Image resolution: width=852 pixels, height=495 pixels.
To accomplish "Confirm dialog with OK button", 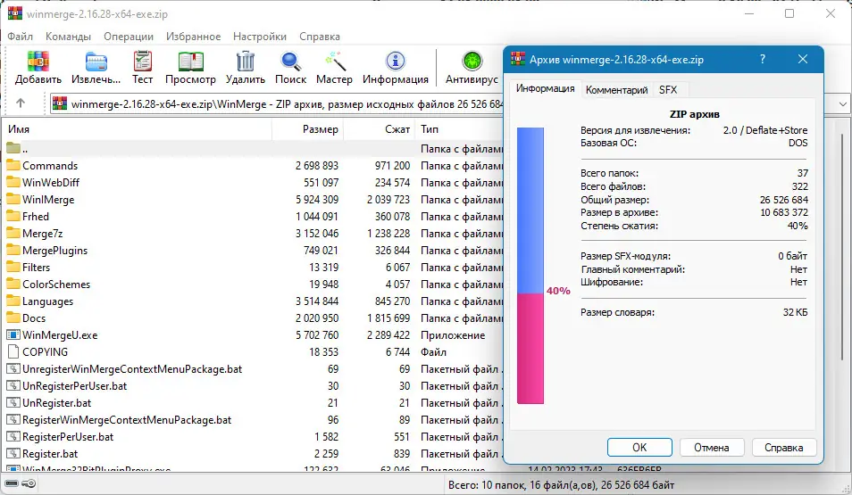I will (x=639, y=447).
